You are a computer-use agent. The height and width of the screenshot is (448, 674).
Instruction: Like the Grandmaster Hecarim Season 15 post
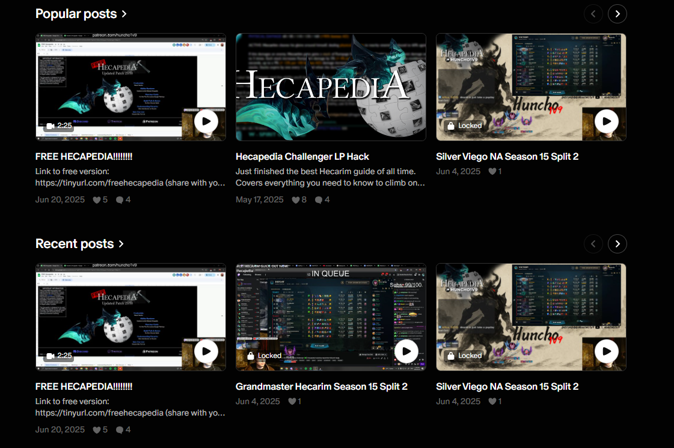pyautogui.click(x=292, y=401)
